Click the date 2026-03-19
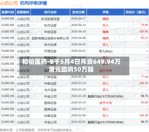Image resolution: width=149 pixels, height=132 pixels. (78, 103)
